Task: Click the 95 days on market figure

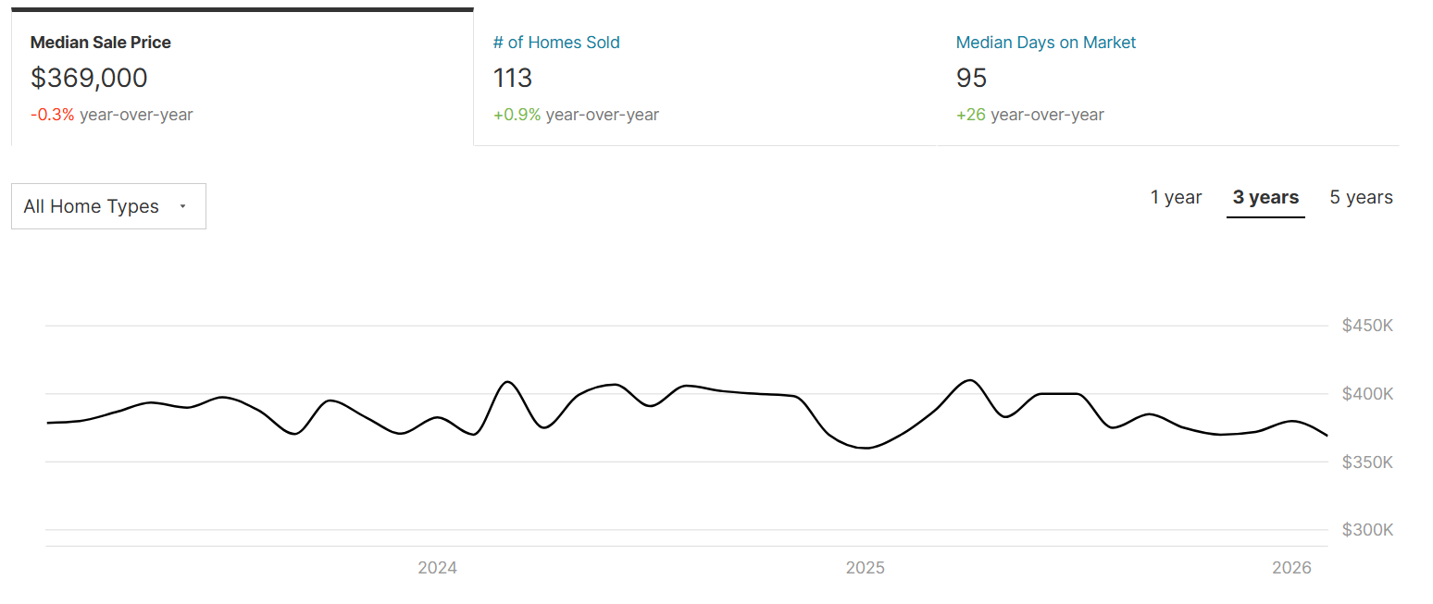Action: tap(971, 78)
